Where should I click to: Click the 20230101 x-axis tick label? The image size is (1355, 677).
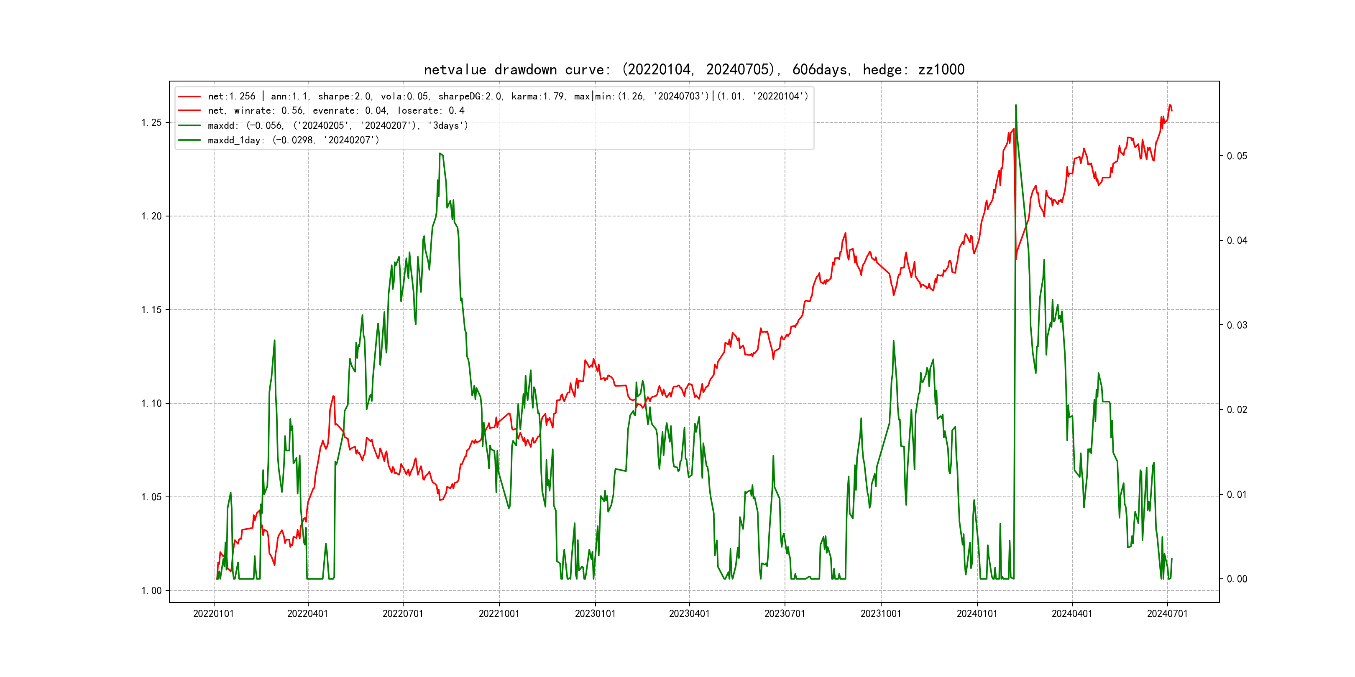coord(595,614)
